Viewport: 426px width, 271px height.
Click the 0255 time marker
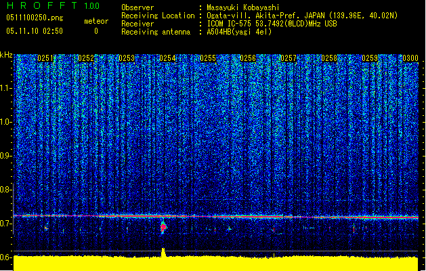coord(208,58)
